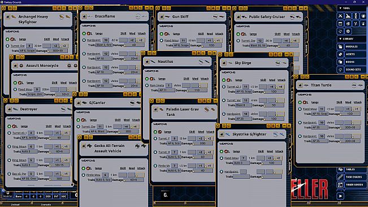368x207 pixels.
Task: Click the INT modifier button
Action: (x=56, y=196)
